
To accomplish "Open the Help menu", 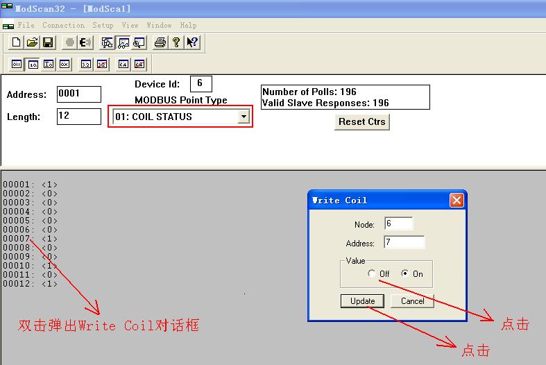I will pyautogui.click(x=188, y=26).
